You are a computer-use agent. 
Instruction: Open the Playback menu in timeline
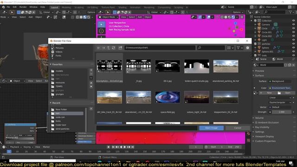(15, 147)
